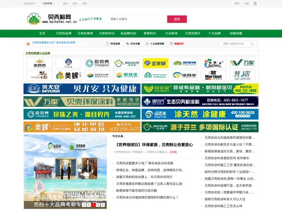Image resolution: width=282 pixels, height=211 pixels.
Task: Go to 主页 in green navigation
Action: click(x=42, y=33)
